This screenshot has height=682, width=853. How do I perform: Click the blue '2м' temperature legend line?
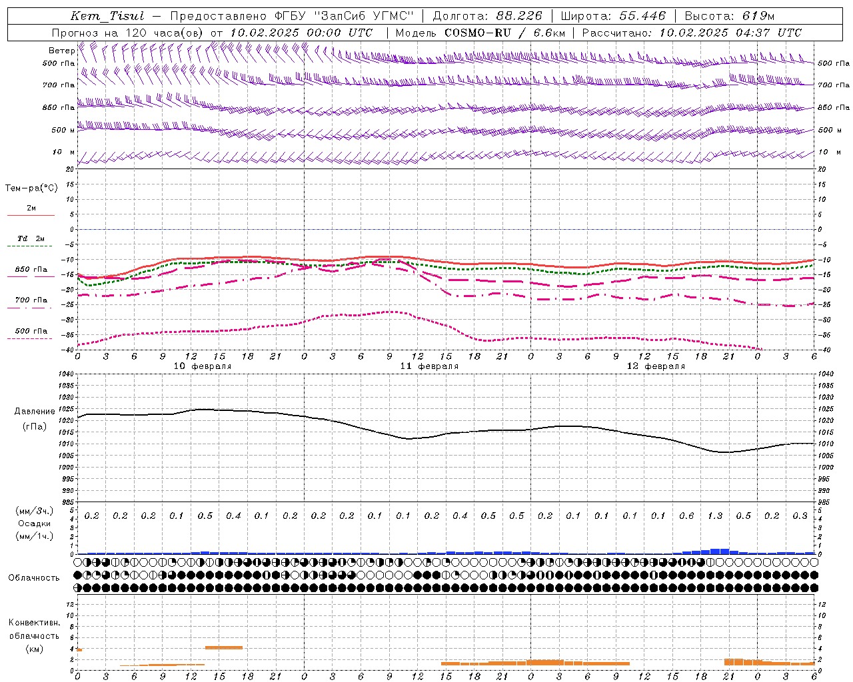pos(31,215)
